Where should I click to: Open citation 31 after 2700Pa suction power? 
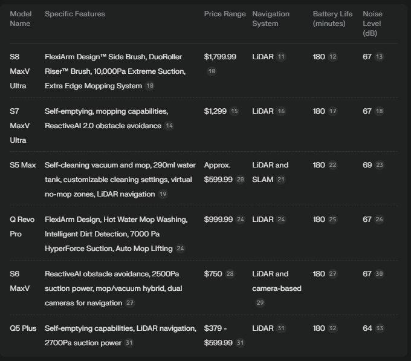pyautogui.click(x=129, y=343)
